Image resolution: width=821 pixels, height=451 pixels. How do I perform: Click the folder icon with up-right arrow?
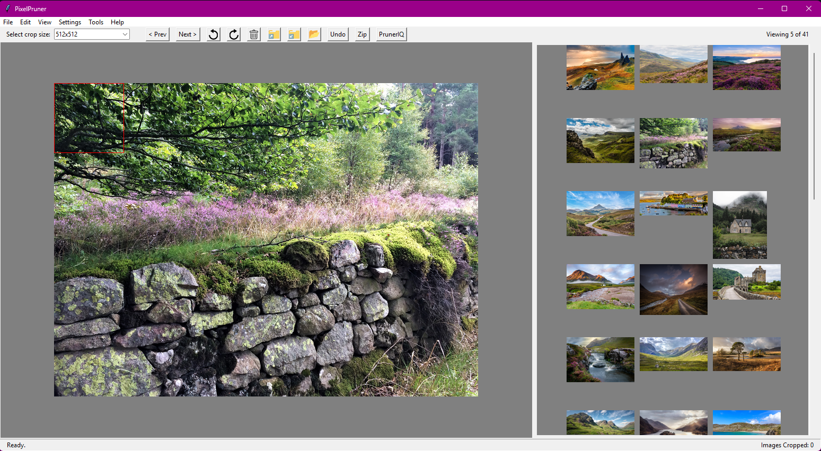[274, 34]
